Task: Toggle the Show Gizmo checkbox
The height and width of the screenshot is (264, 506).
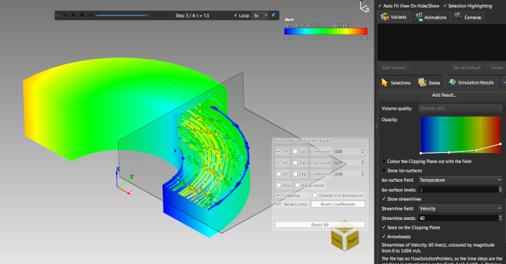Action: pos(278,204)
